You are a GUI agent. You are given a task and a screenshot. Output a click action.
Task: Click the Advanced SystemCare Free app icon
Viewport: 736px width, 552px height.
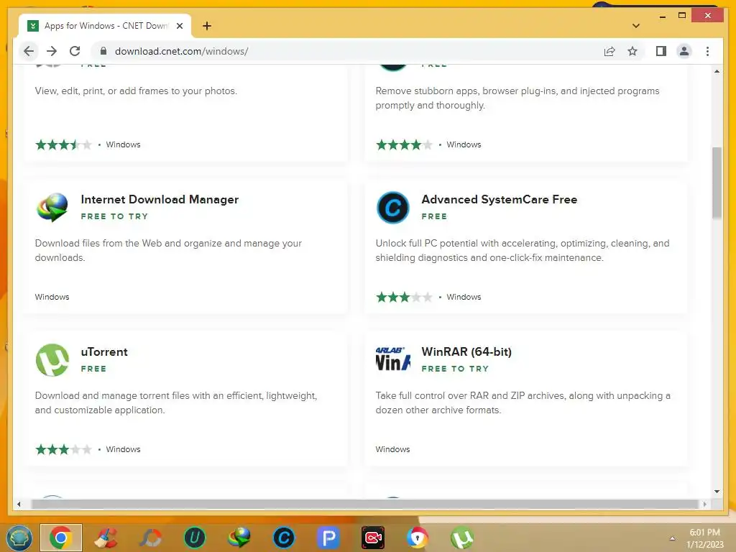point(393,207)
